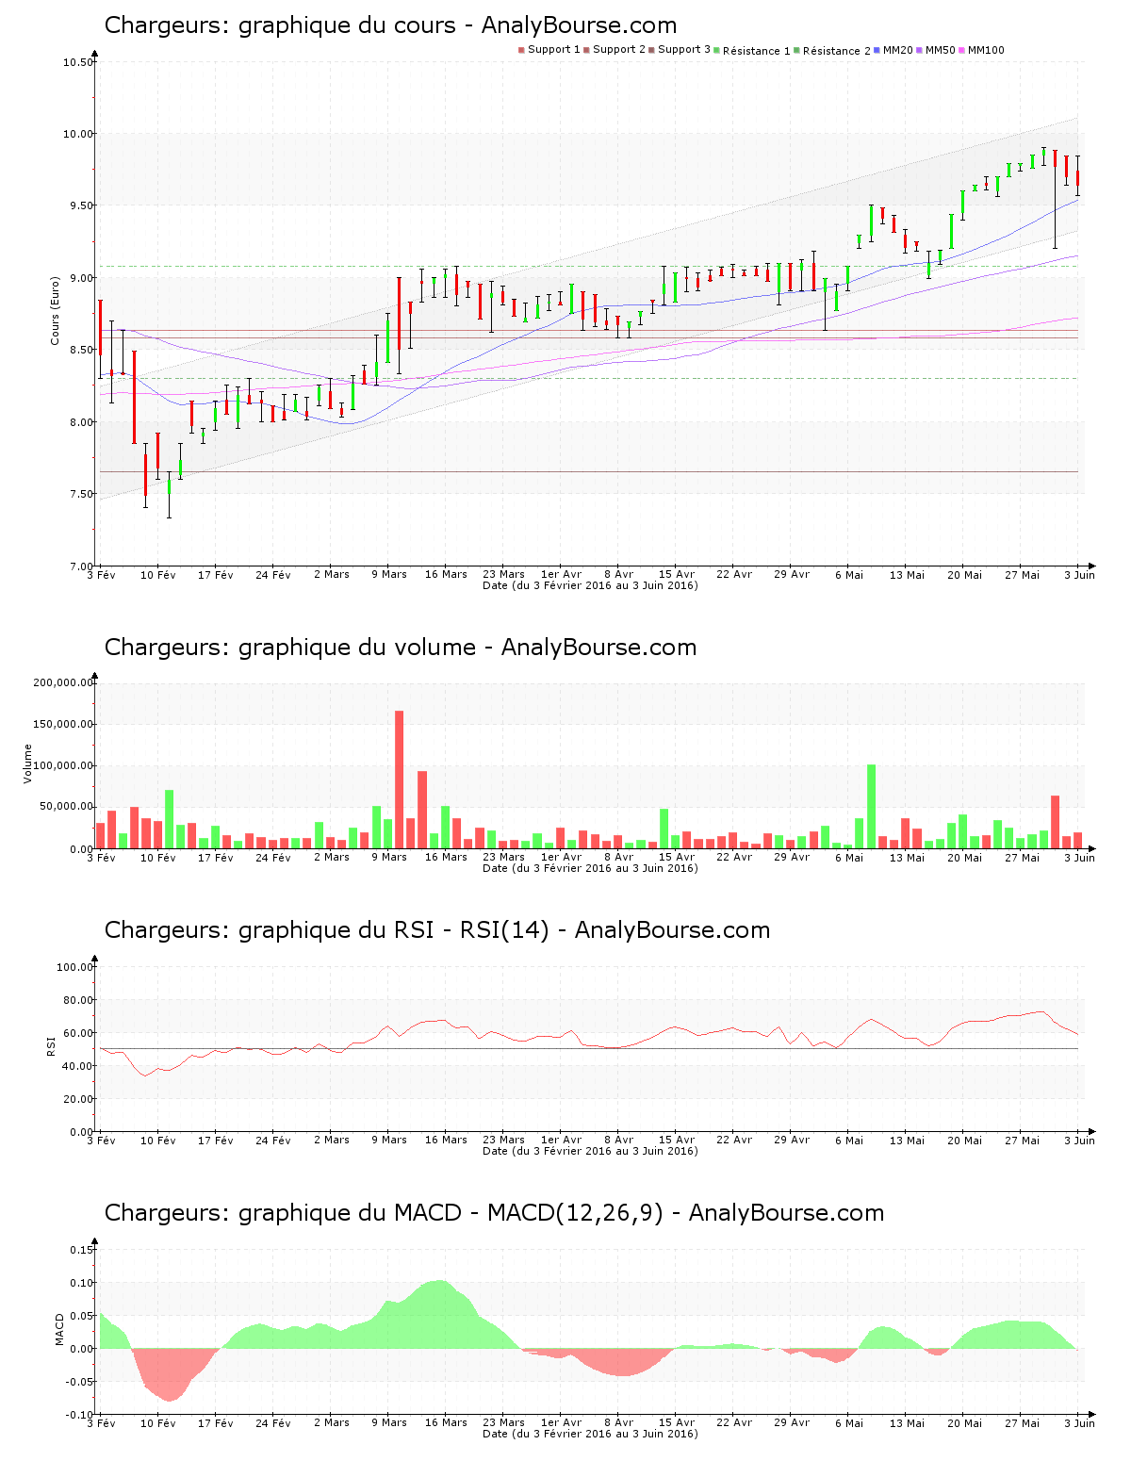The width and height of the screenshot is (1131, 1461).
Task: Click the '50,000.00' volume axis label
Action: click(x=67, y=807)
